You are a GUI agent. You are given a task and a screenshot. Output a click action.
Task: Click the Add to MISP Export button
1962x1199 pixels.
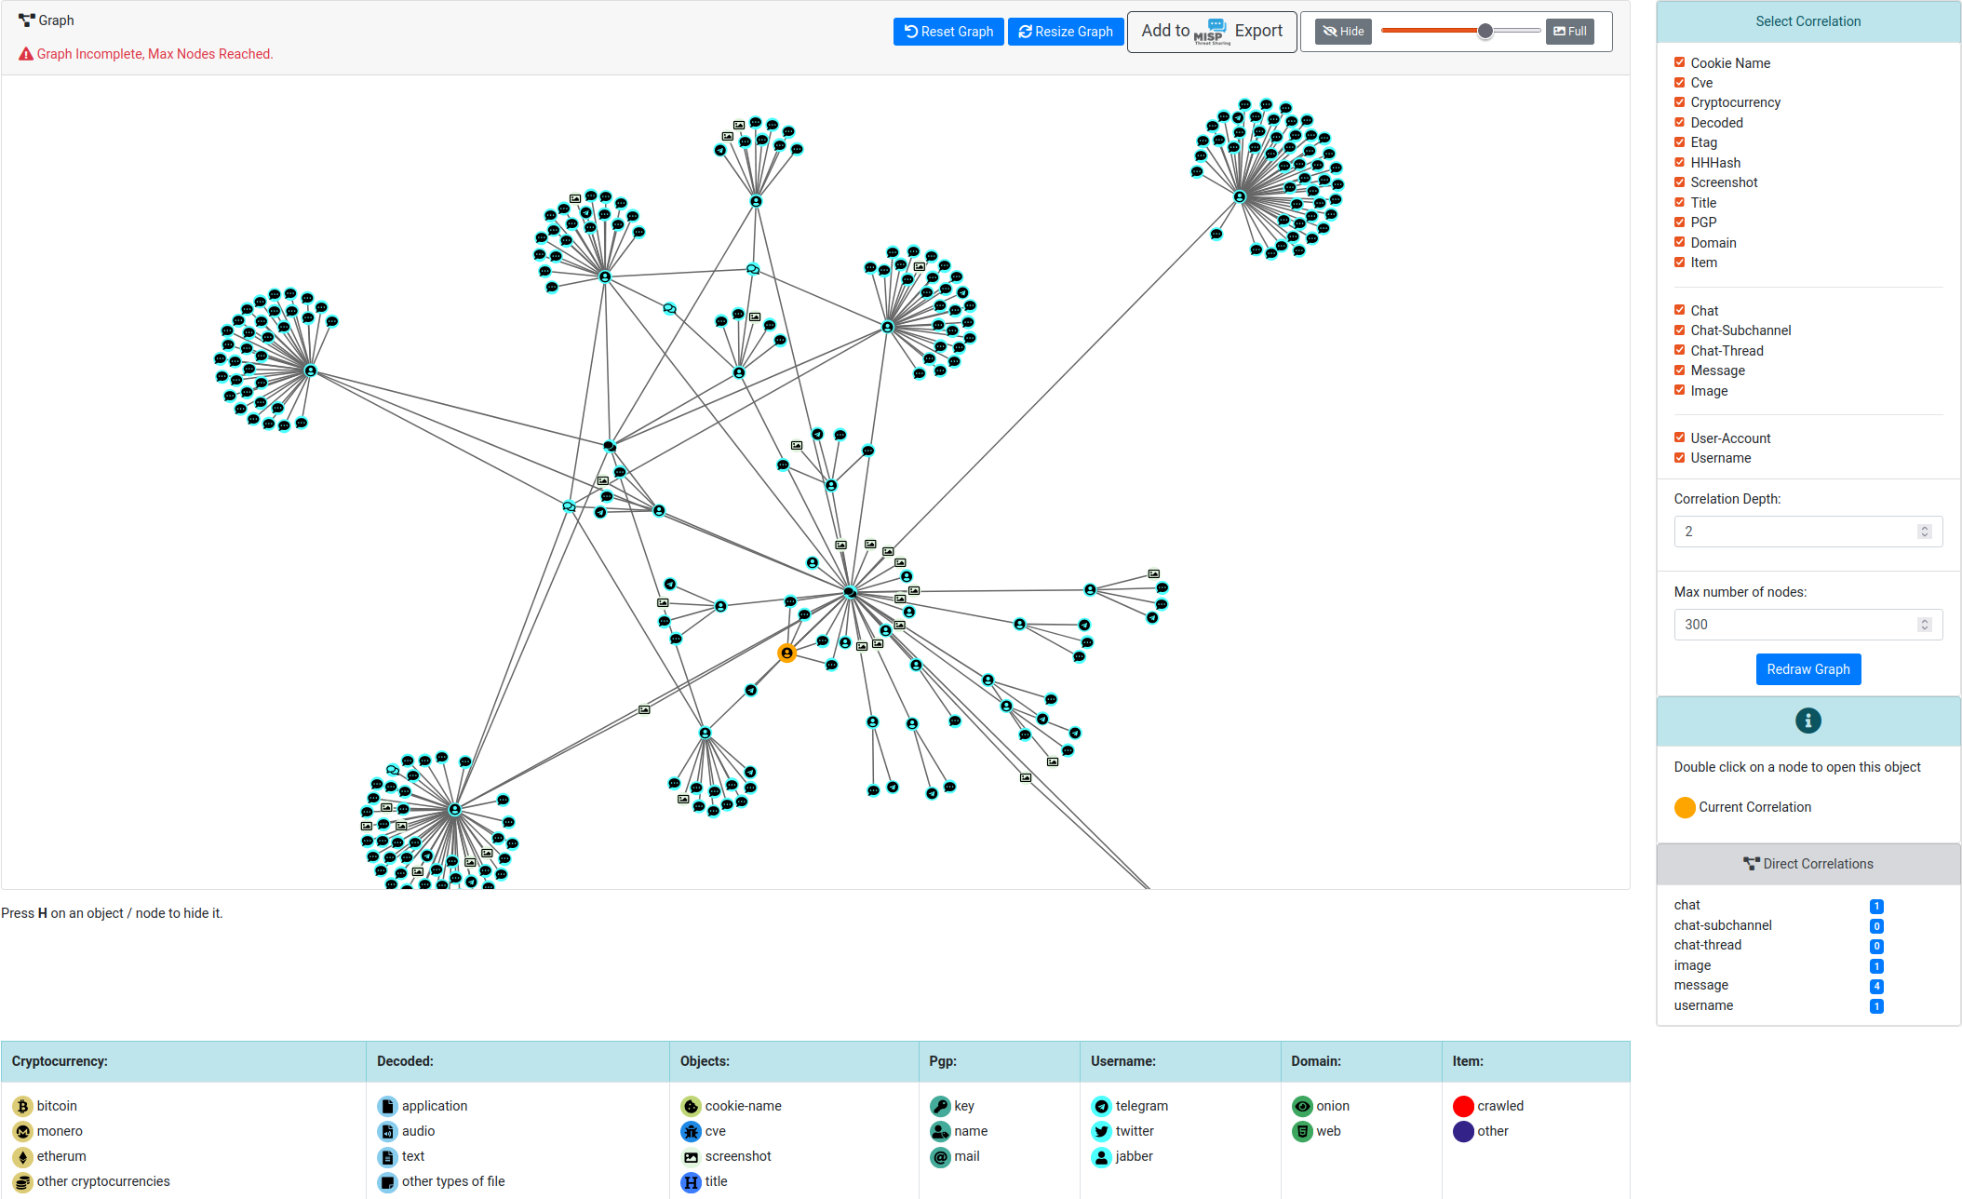pos(1211,32)
